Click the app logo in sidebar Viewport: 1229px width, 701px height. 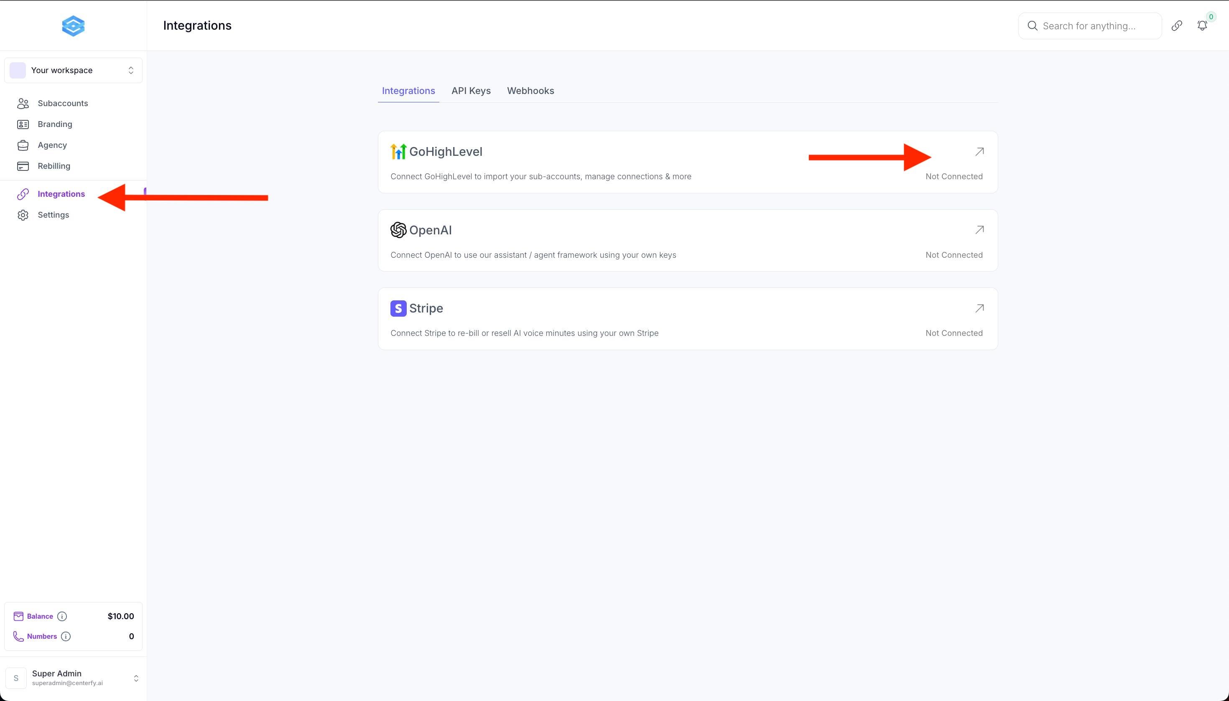point(73,26)
